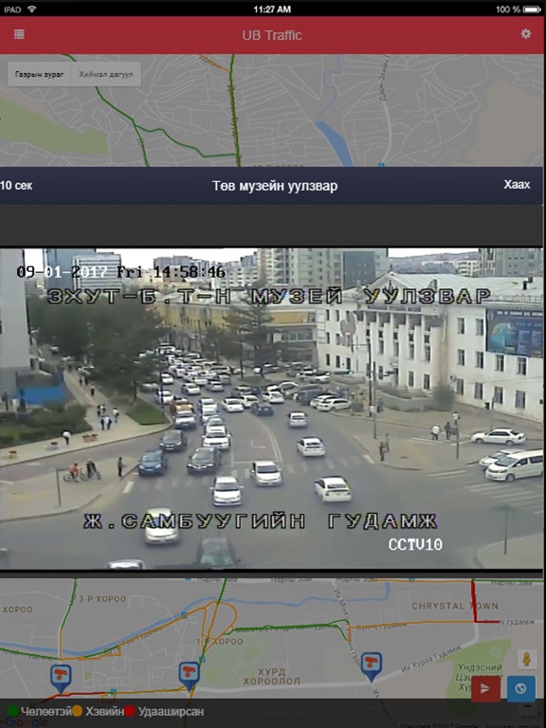Click the ХУРД ХОРООЛОЛ map label

tap(272, 677)
